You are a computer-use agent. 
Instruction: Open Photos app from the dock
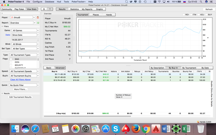point(75,129)
